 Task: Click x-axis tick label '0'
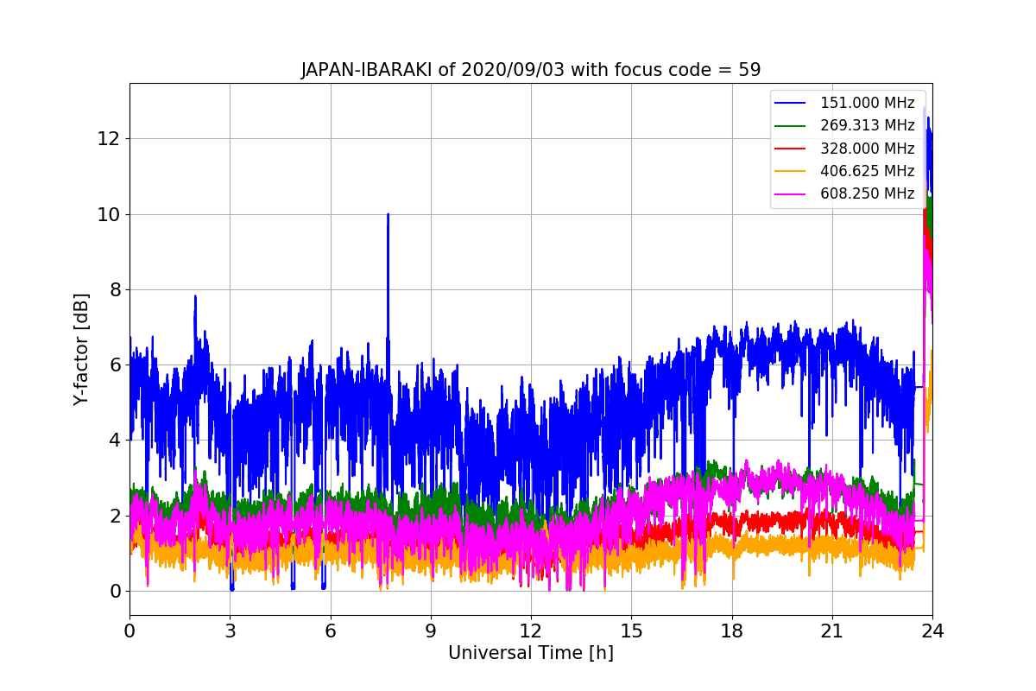click(129, 631)
